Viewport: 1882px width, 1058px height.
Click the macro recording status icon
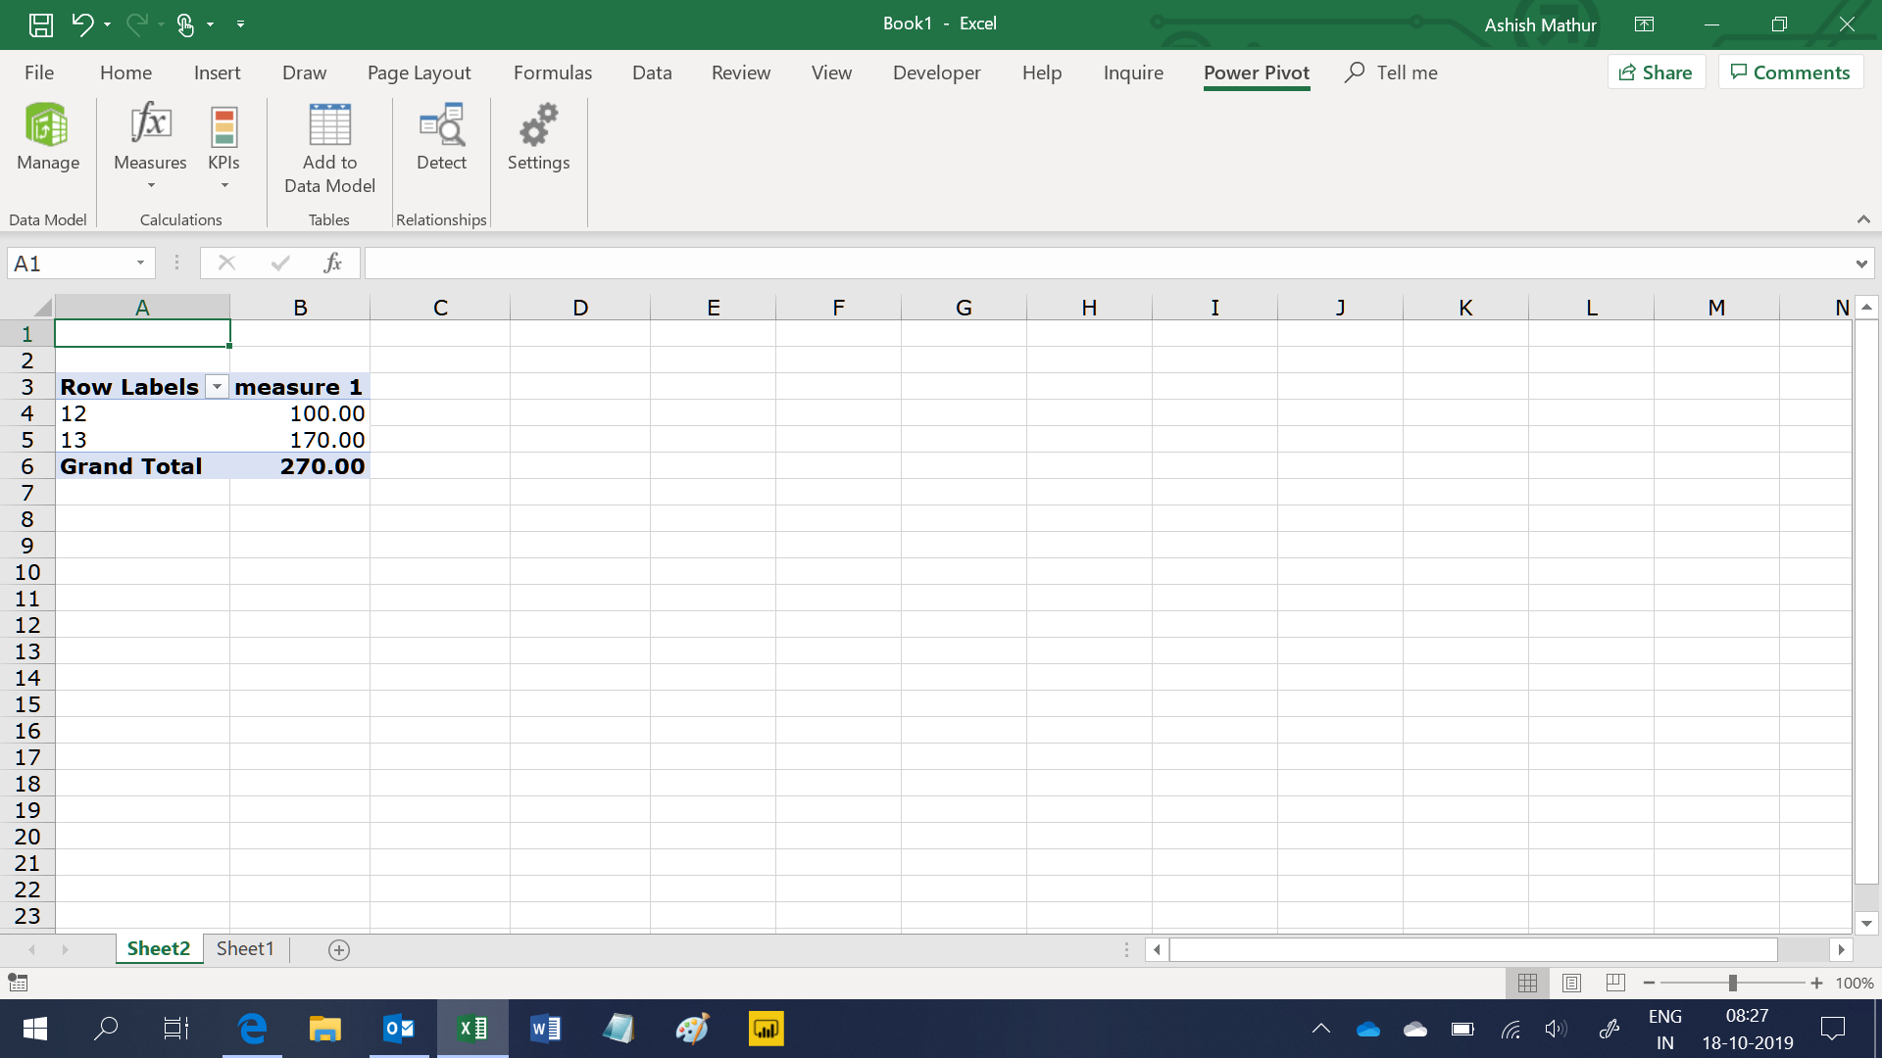pos(18,983)
